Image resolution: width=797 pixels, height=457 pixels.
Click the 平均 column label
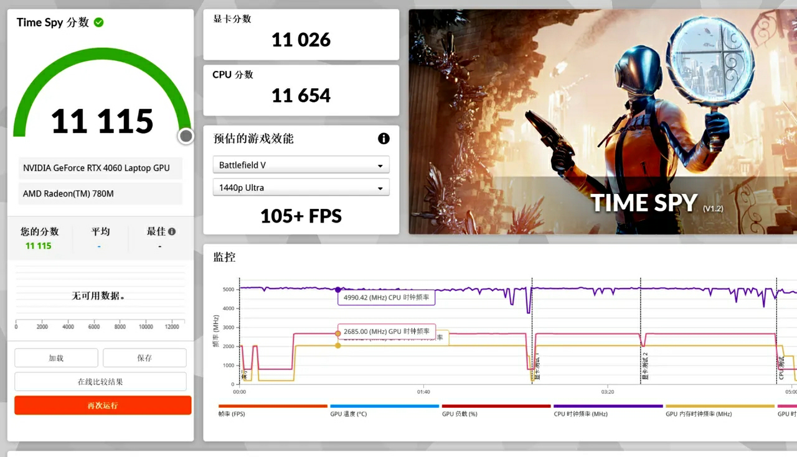point(100,231)
